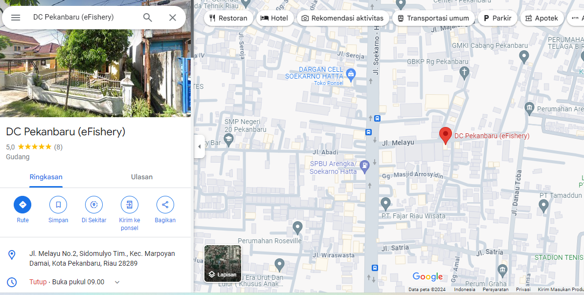Click 'Buka pukul 09.00' hours text
Screen dimensions: 584x295
pos(78,282)
